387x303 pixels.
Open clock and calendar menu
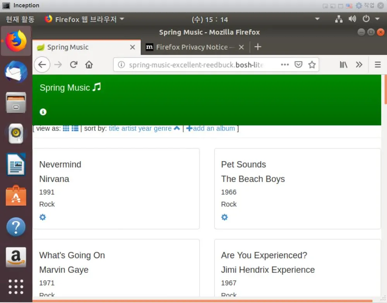210,19
